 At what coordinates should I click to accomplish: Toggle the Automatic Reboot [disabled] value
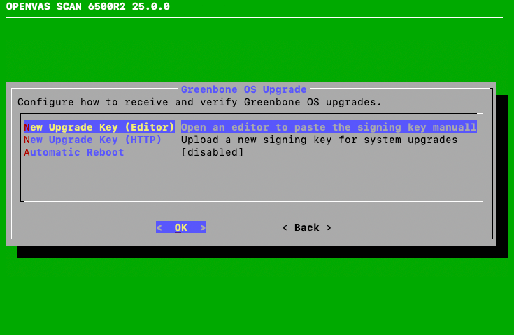pos(213,152)
